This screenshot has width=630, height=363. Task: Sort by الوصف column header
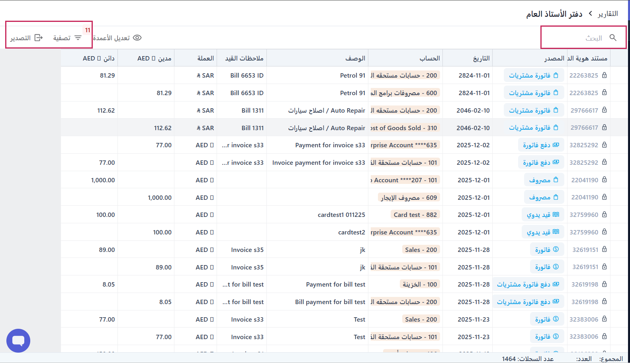tap(355, 58)
